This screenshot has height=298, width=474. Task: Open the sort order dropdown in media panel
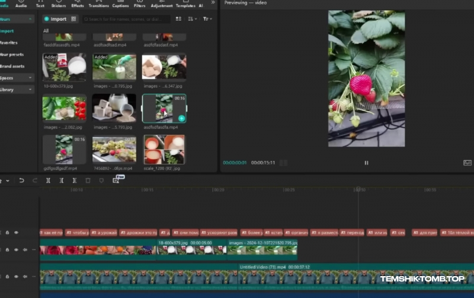pos(192,19)
